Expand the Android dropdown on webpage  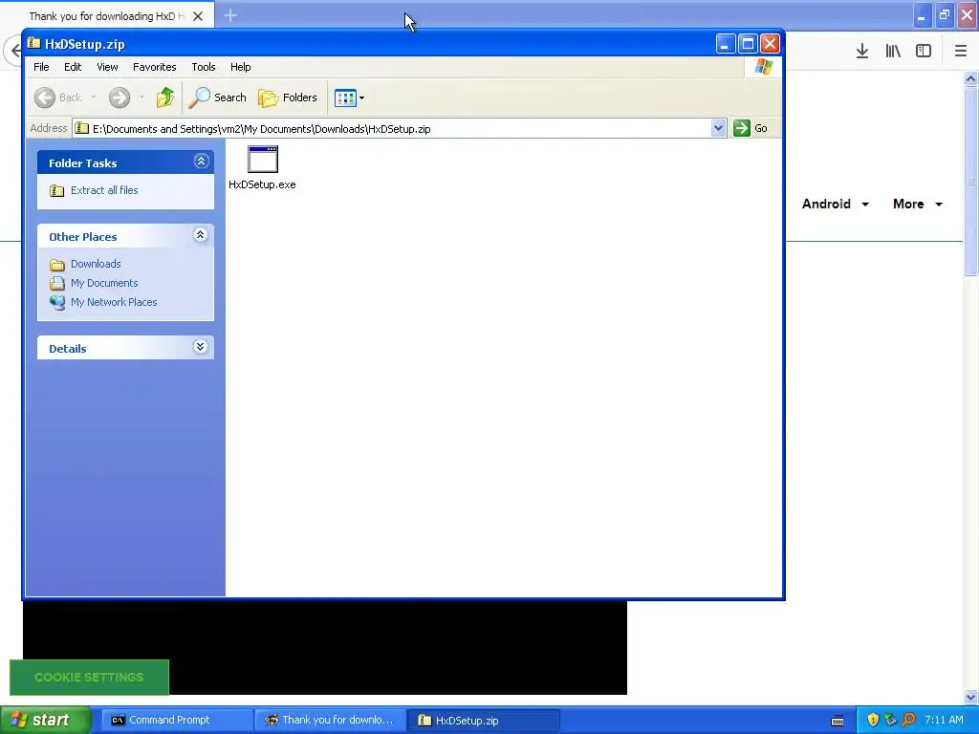pyautogui.click(x=836, y=205)
